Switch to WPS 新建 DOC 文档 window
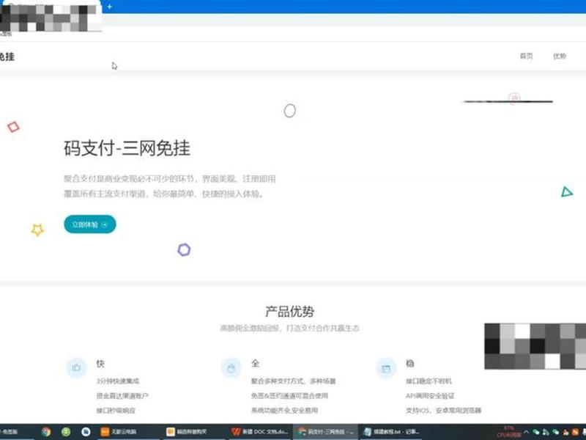The height and width of the screenshot is (440, 586). tap(260, 432)
